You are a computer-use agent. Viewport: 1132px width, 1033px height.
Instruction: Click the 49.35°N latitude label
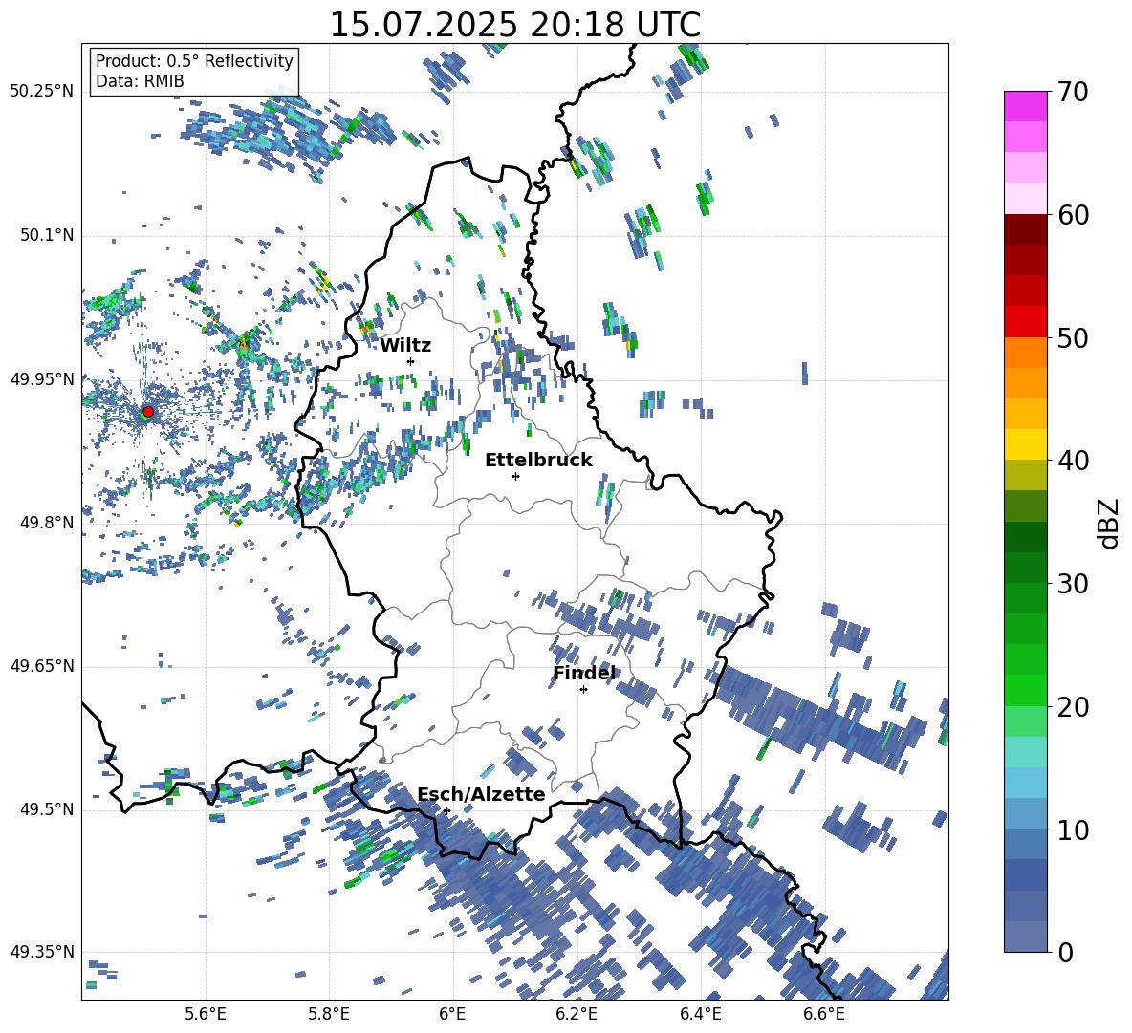click(42, 952)
